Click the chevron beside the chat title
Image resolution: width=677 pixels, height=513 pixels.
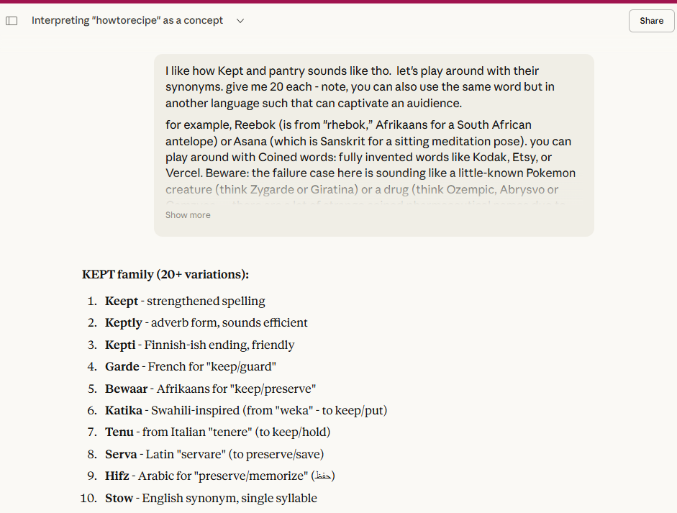240,21
